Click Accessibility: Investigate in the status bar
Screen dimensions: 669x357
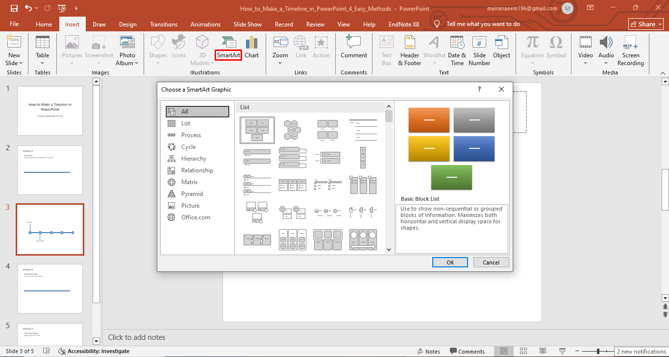point(94,351)
